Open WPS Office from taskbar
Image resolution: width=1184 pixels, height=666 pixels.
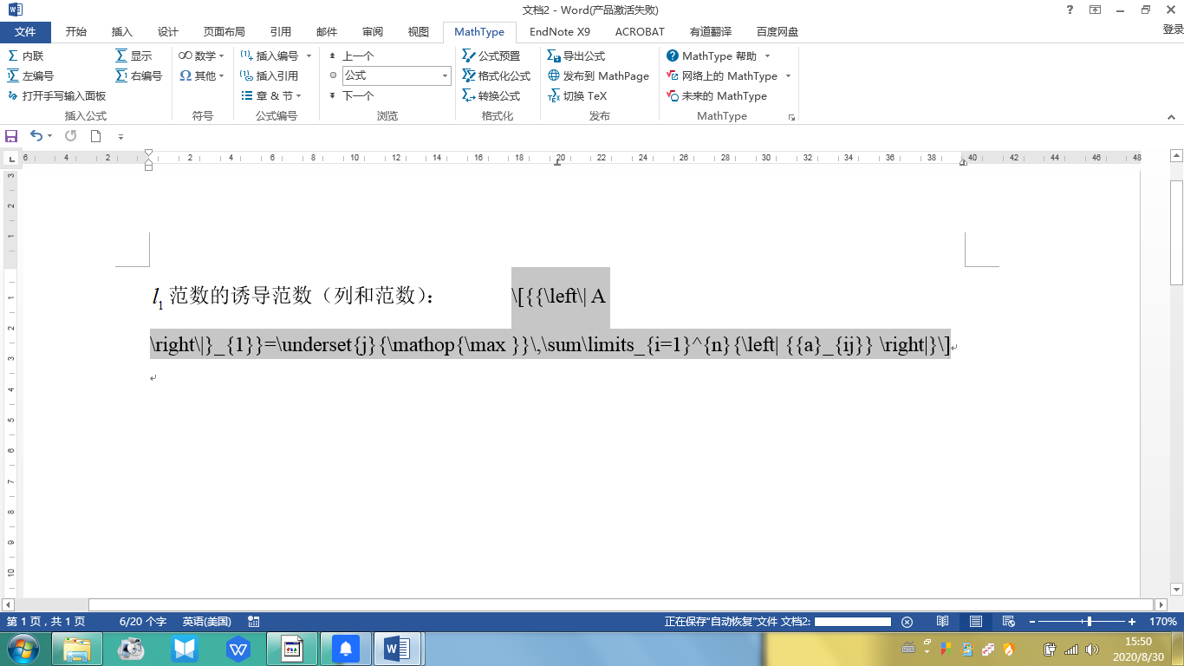click(237, 649)
